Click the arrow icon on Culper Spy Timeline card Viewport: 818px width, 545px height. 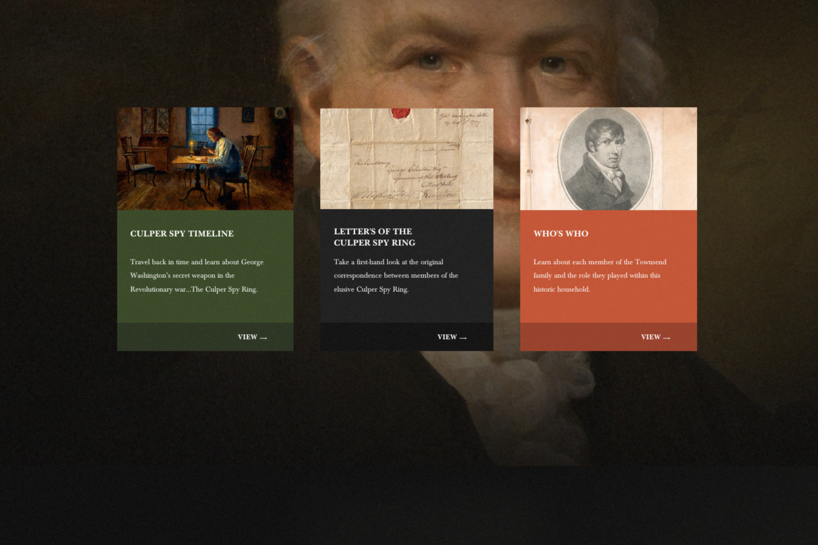[263, 338]
